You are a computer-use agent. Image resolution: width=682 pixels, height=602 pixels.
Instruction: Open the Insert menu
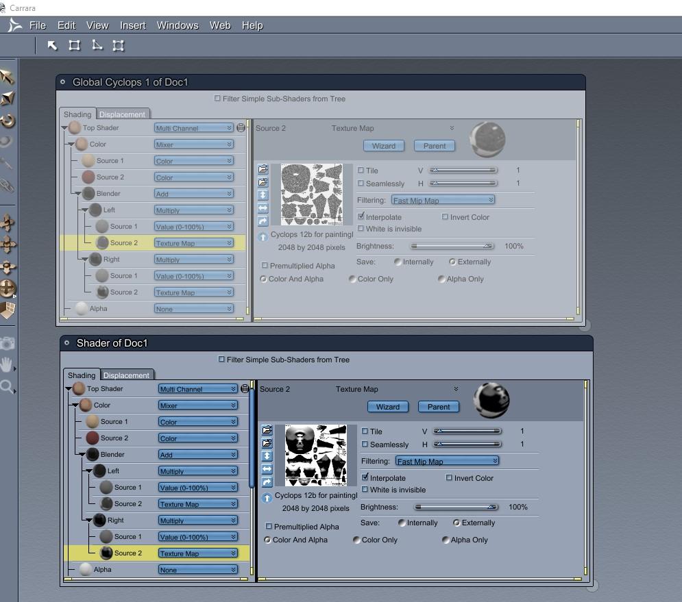pos(133,25)
